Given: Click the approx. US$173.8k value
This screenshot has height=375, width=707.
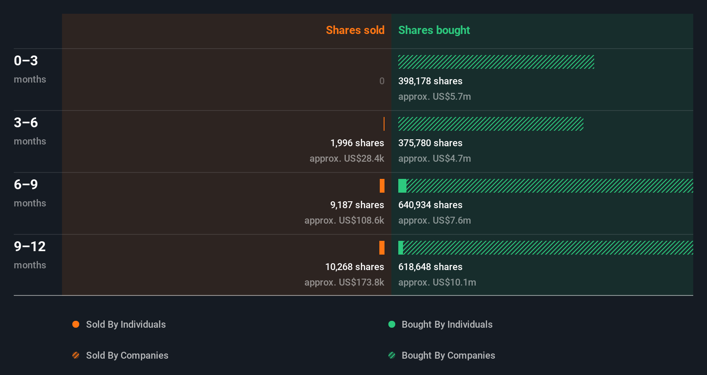Looking at the screenshot, I should coord(344,282).
